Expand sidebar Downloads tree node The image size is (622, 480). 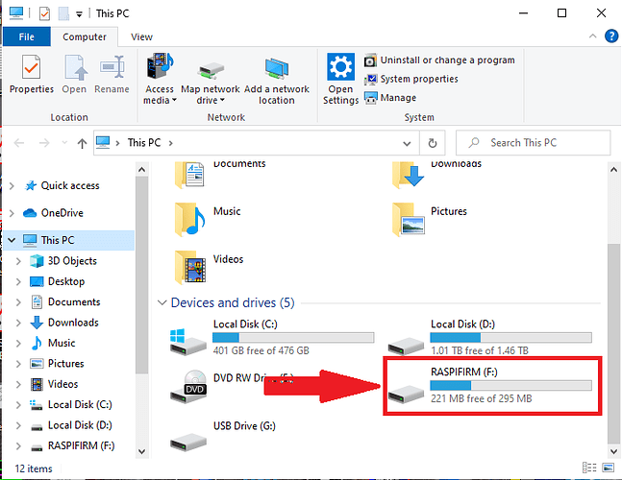18,323
